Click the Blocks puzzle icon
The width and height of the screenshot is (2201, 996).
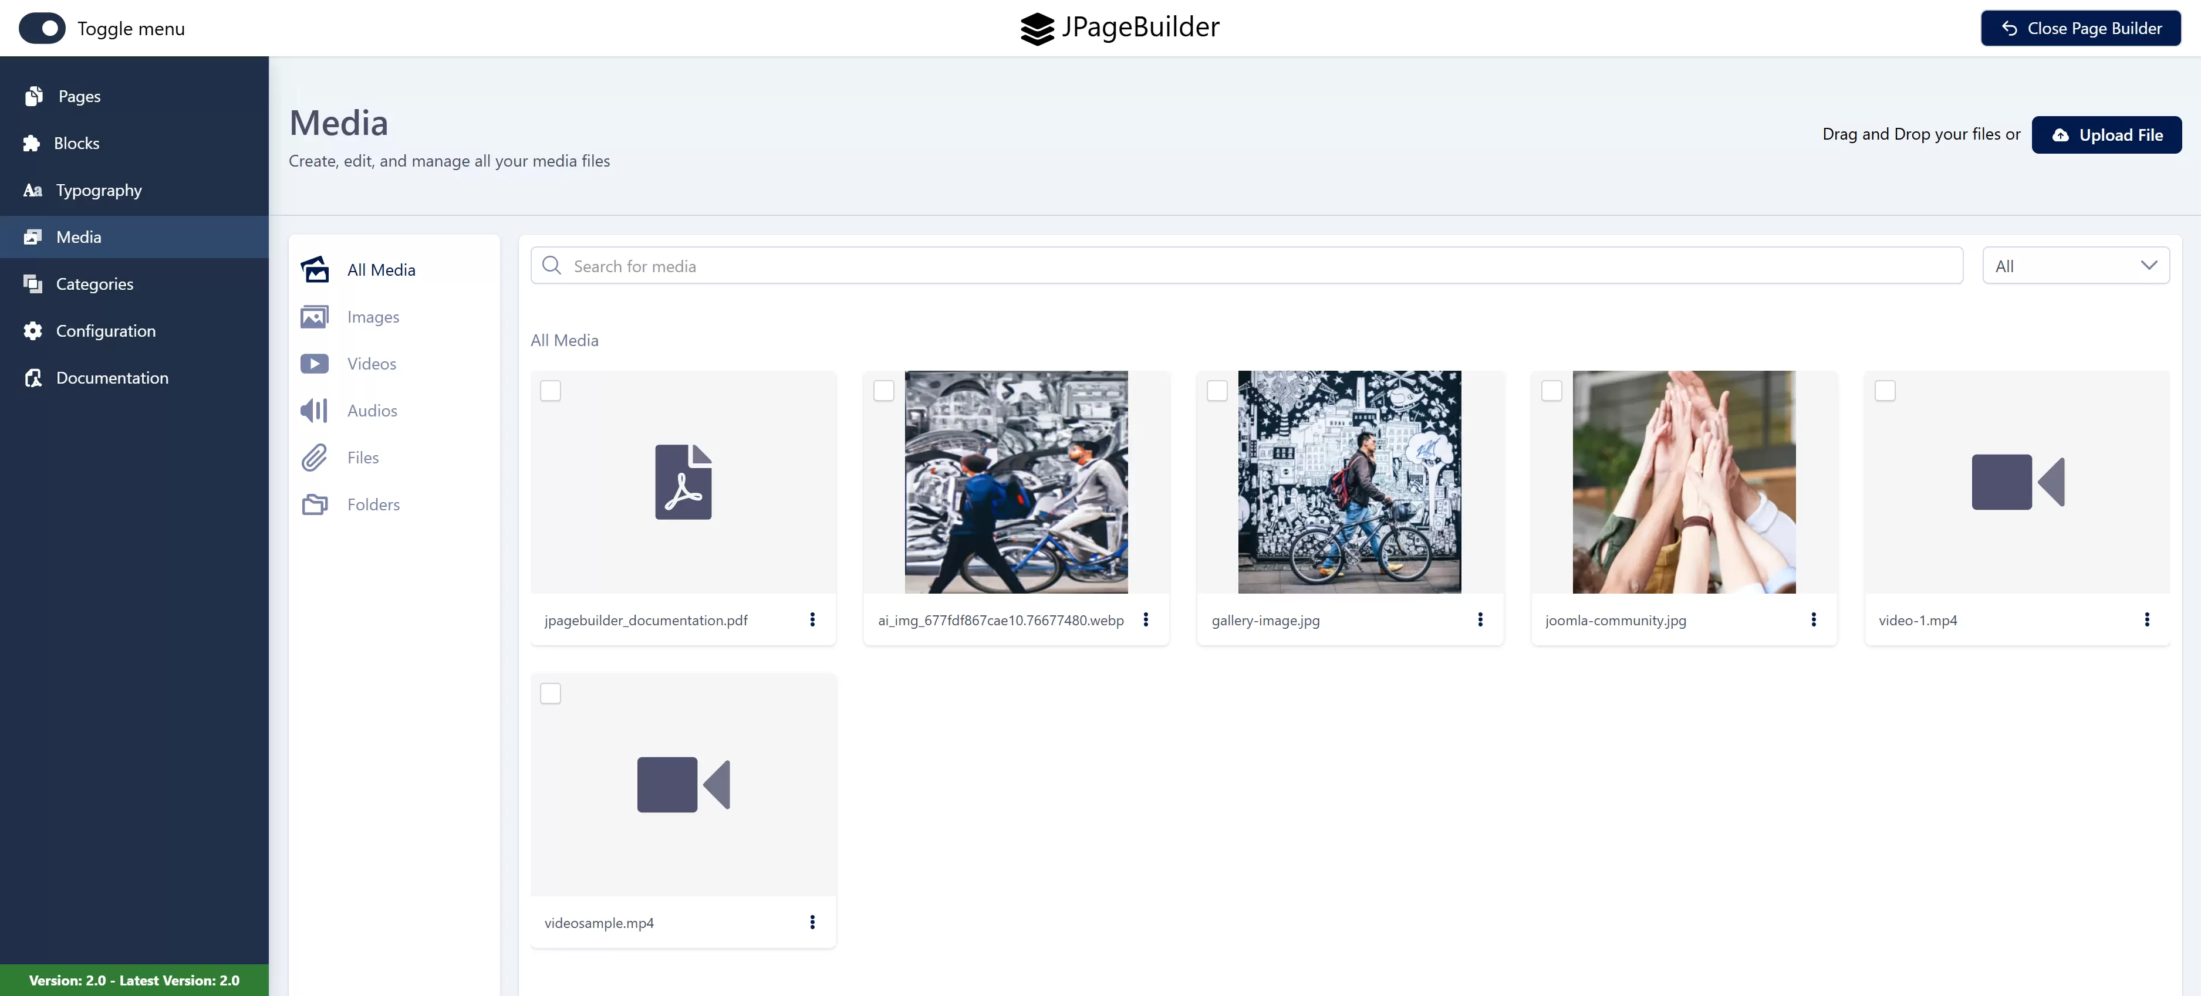(32, 143)
